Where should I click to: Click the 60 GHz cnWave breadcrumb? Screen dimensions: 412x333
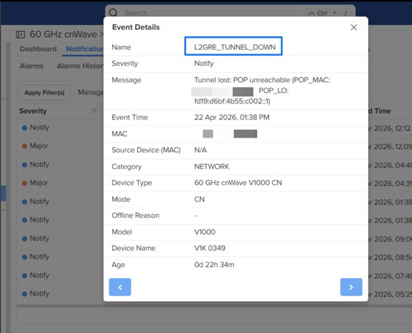point(63,34)
